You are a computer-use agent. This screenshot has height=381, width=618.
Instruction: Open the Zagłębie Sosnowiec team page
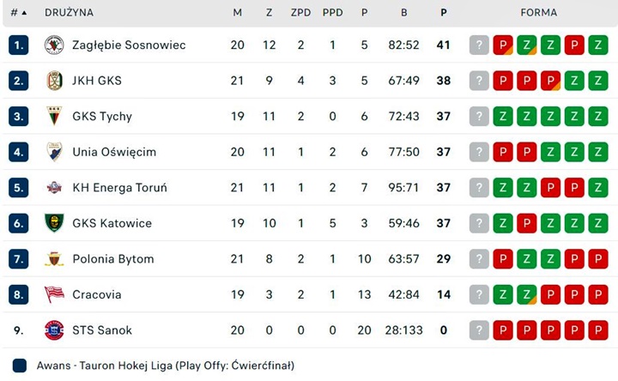[x=128, y=45]
